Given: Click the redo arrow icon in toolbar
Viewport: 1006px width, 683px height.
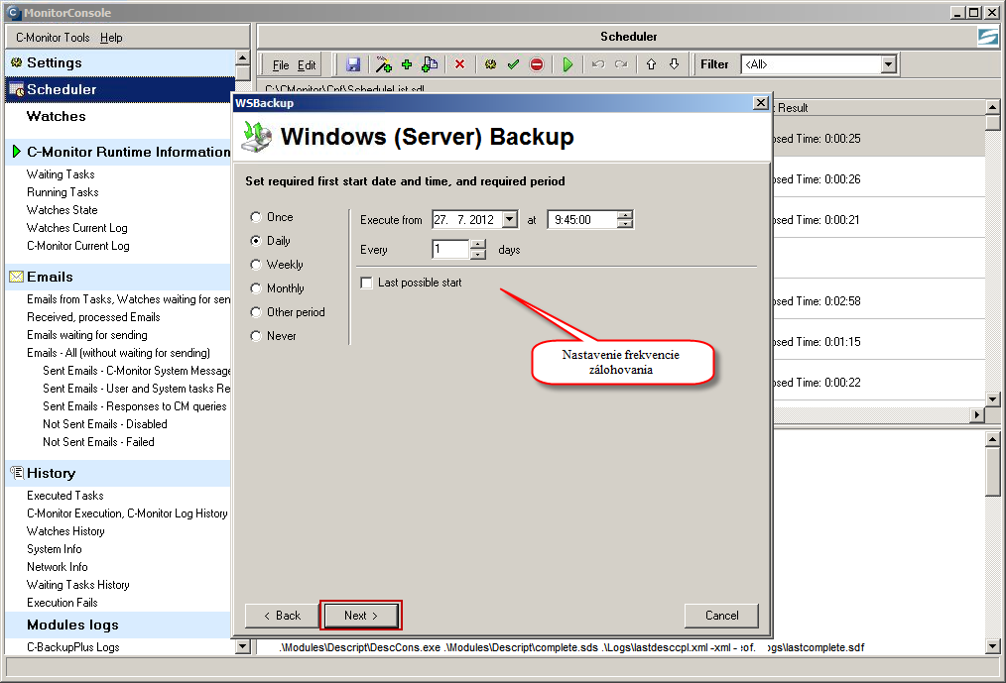Looking at the screenshot, I should tap(621, 64).
